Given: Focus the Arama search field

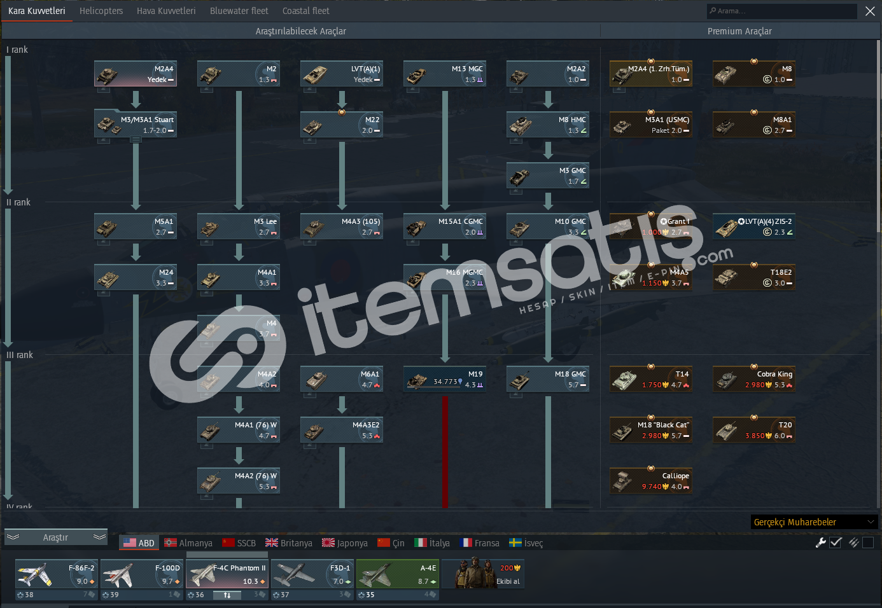Looking at the screenshot, I should click(x=782, y=11).
